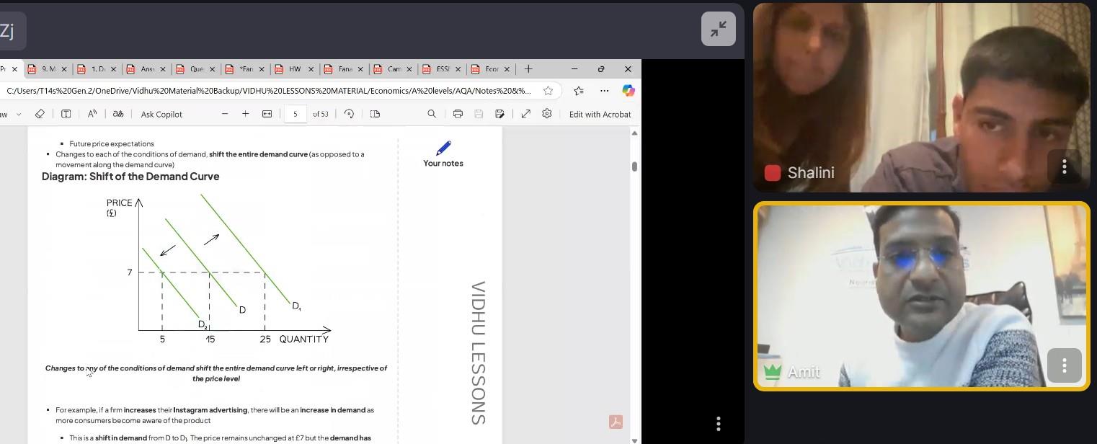The width and height of the screenshot is (1097, 444).
Task: Toggle full screen mode for PDF
Action: click(526, 114)
